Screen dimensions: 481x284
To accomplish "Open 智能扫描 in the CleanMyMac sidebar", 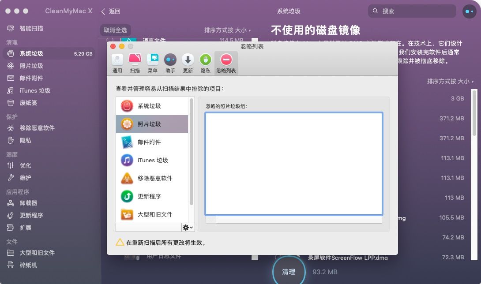I will [49, 29].
